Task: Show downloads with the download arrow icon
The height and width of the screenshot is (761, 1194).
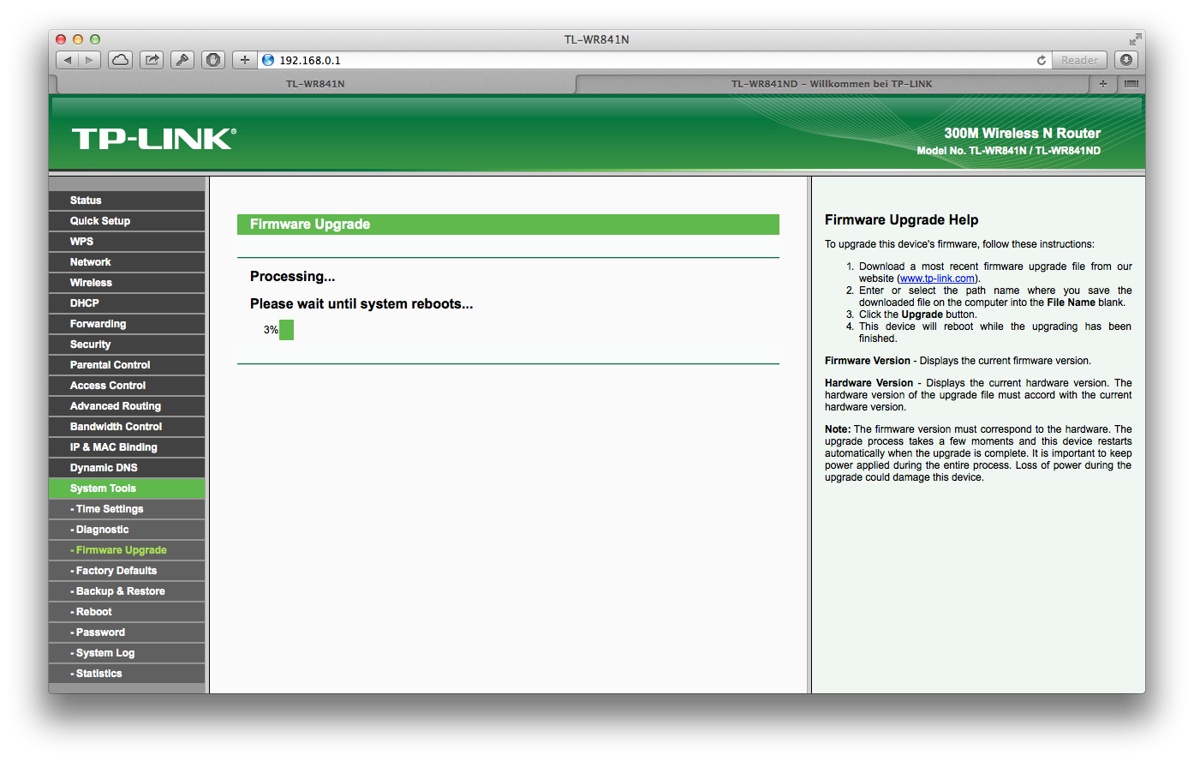Action: (x=1126, y=60)
